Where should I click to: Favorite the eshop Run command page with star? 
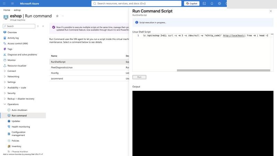pyautogui.click(x=57, y=16)
